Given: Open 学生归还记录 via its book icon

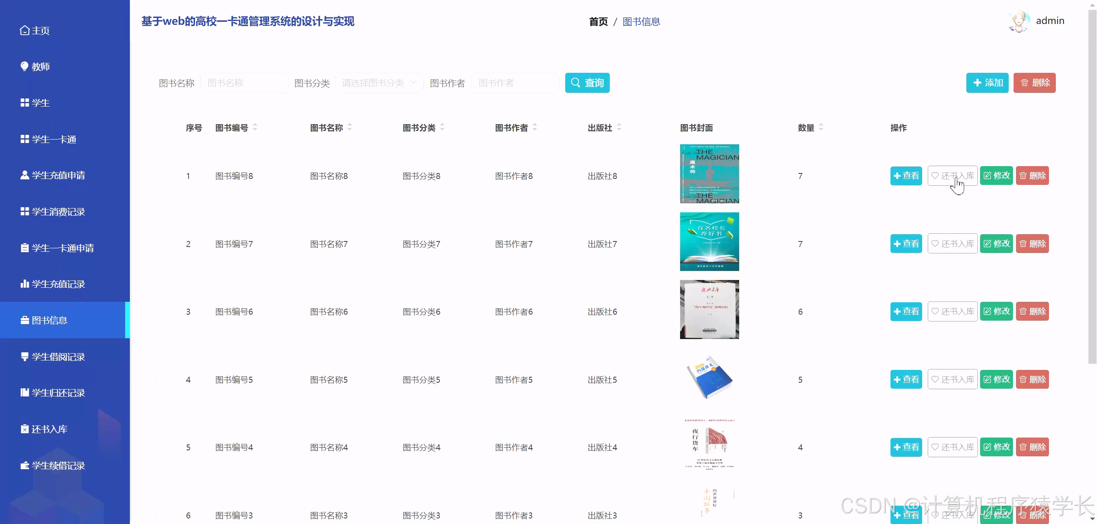Looking at the screenshot, I should click(x=24, y=393).
